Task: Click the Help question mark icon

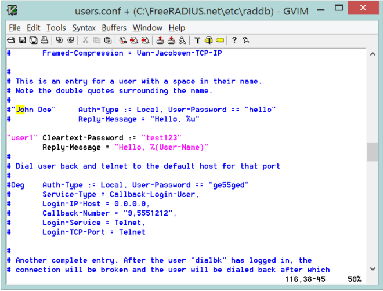Action: click(234, 40)
